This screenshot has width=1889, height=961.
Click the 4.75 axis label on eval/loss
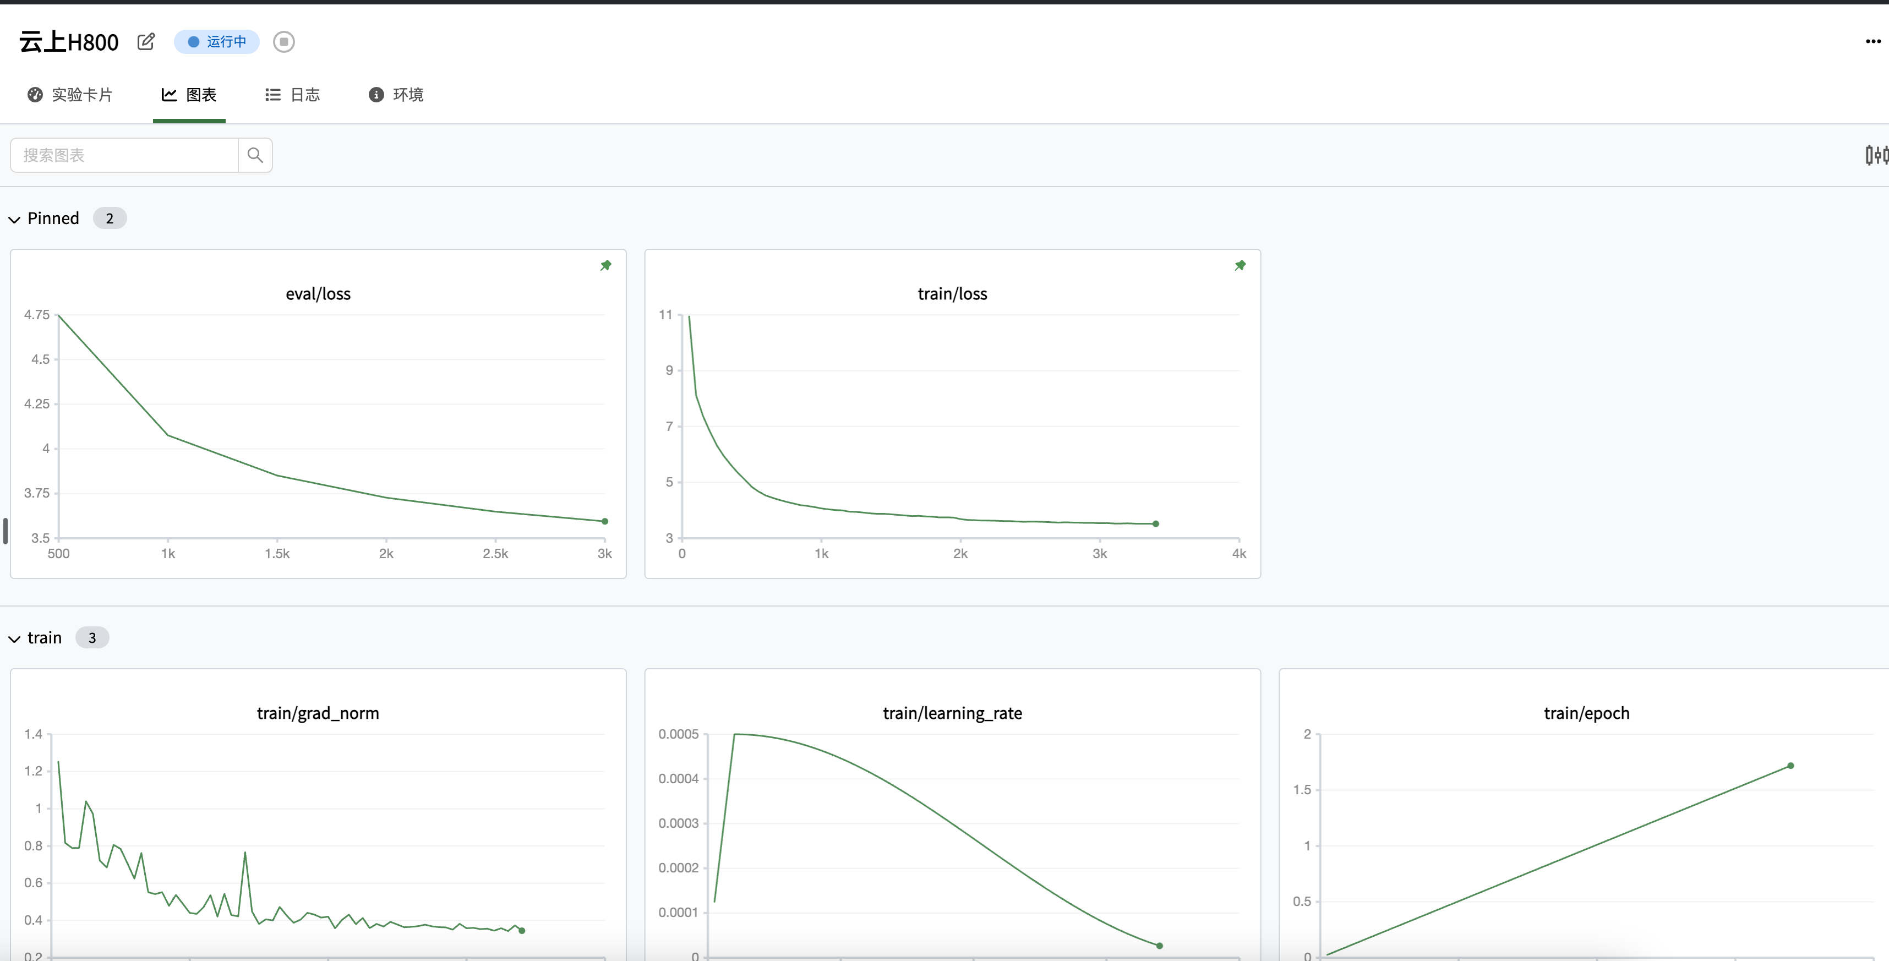click(x=37, y=314)
